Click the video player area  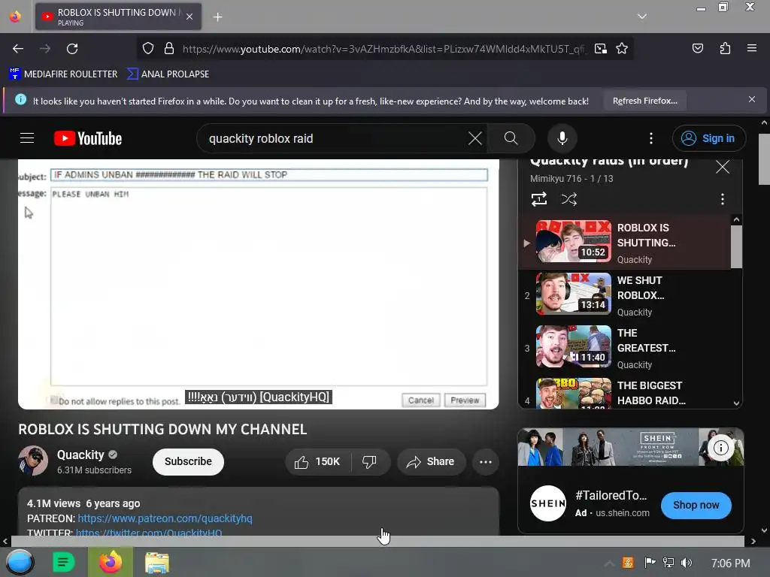[259, 283]
